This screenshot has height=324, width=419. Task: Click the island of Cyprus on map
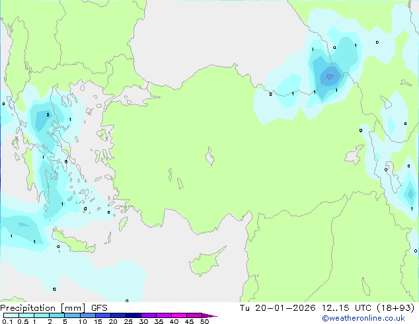coord(207,261)
